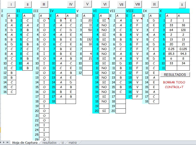
Task: Select the BORRAR TODO text
Action: point(174,82)
